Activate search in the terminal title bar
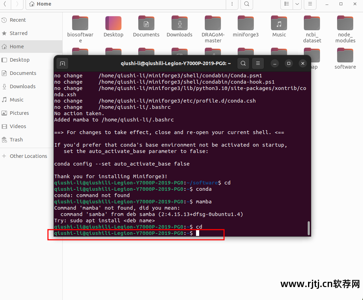 243,63
